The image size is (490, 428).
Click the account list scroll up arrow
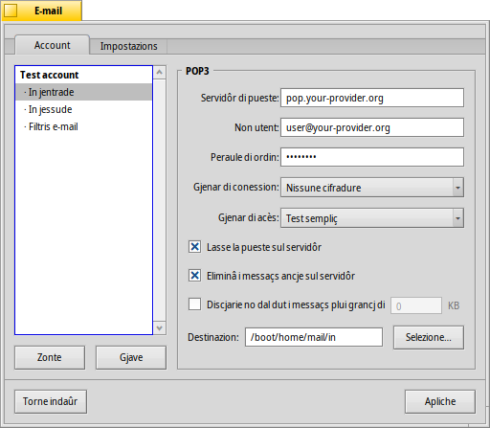(x=160, y=73)
